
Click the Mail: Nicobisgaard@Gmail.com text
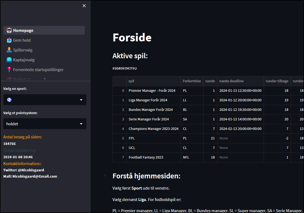30,177
